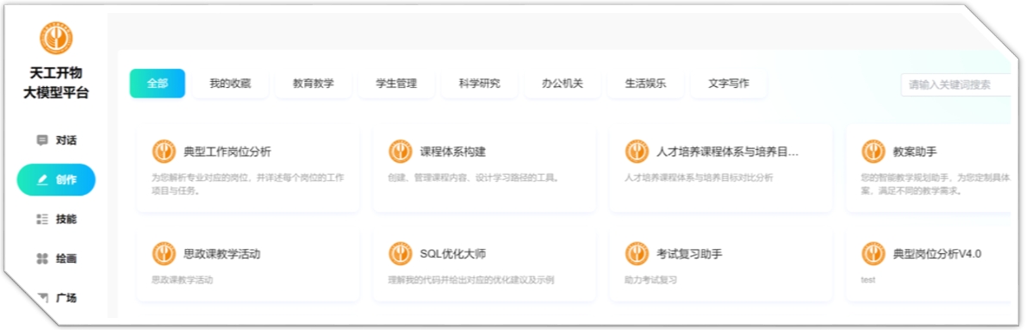
Task: Click the platform logo above 天工开物
Action: tap(56, 37)
